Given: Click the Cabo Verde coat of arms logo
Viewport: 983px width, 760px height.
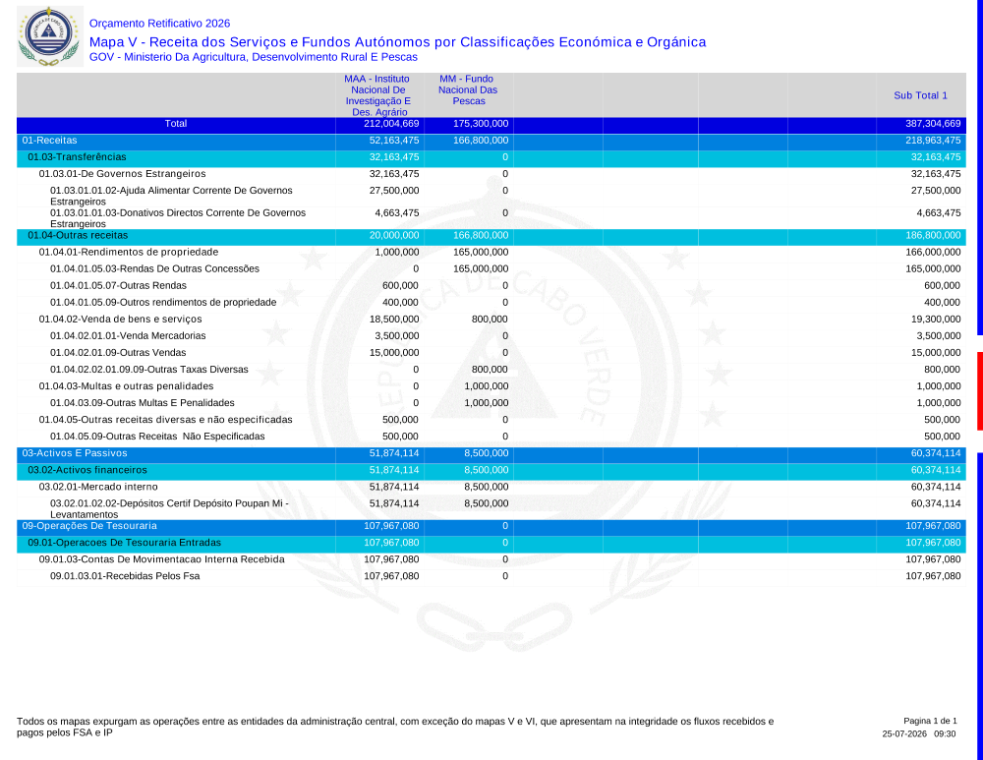Looking at the screenshot, I should tap(49, 36).
